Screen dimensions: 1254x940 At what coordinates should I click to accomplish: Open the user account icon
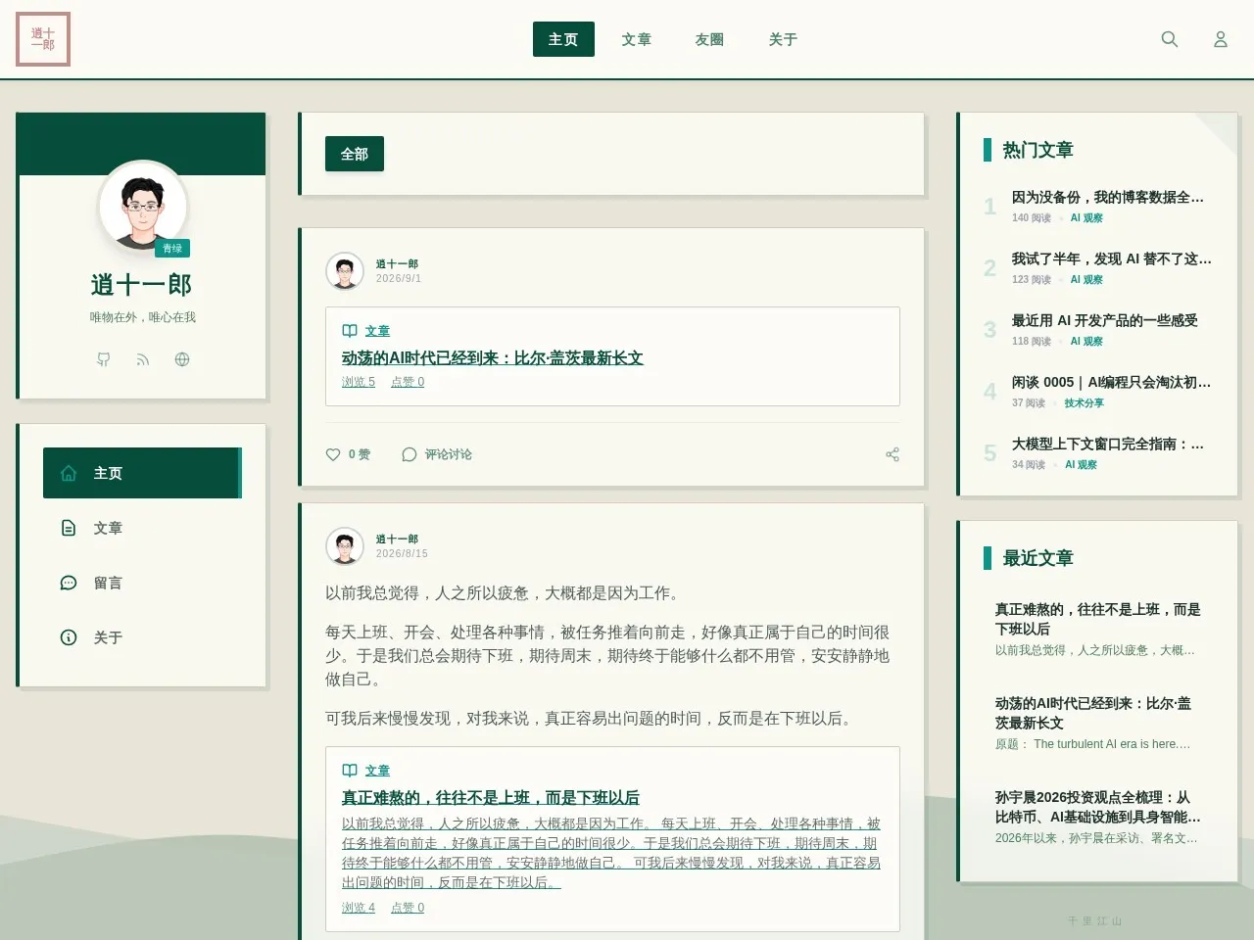click(x=1221, y=39)
